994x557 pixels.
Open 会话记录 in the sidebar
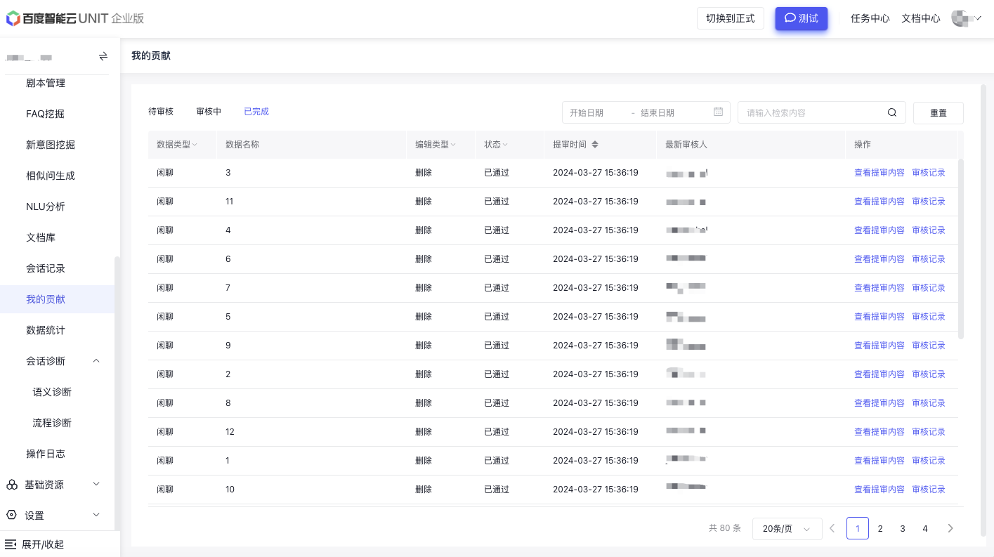pyautogui.click(x=46, y=268)
